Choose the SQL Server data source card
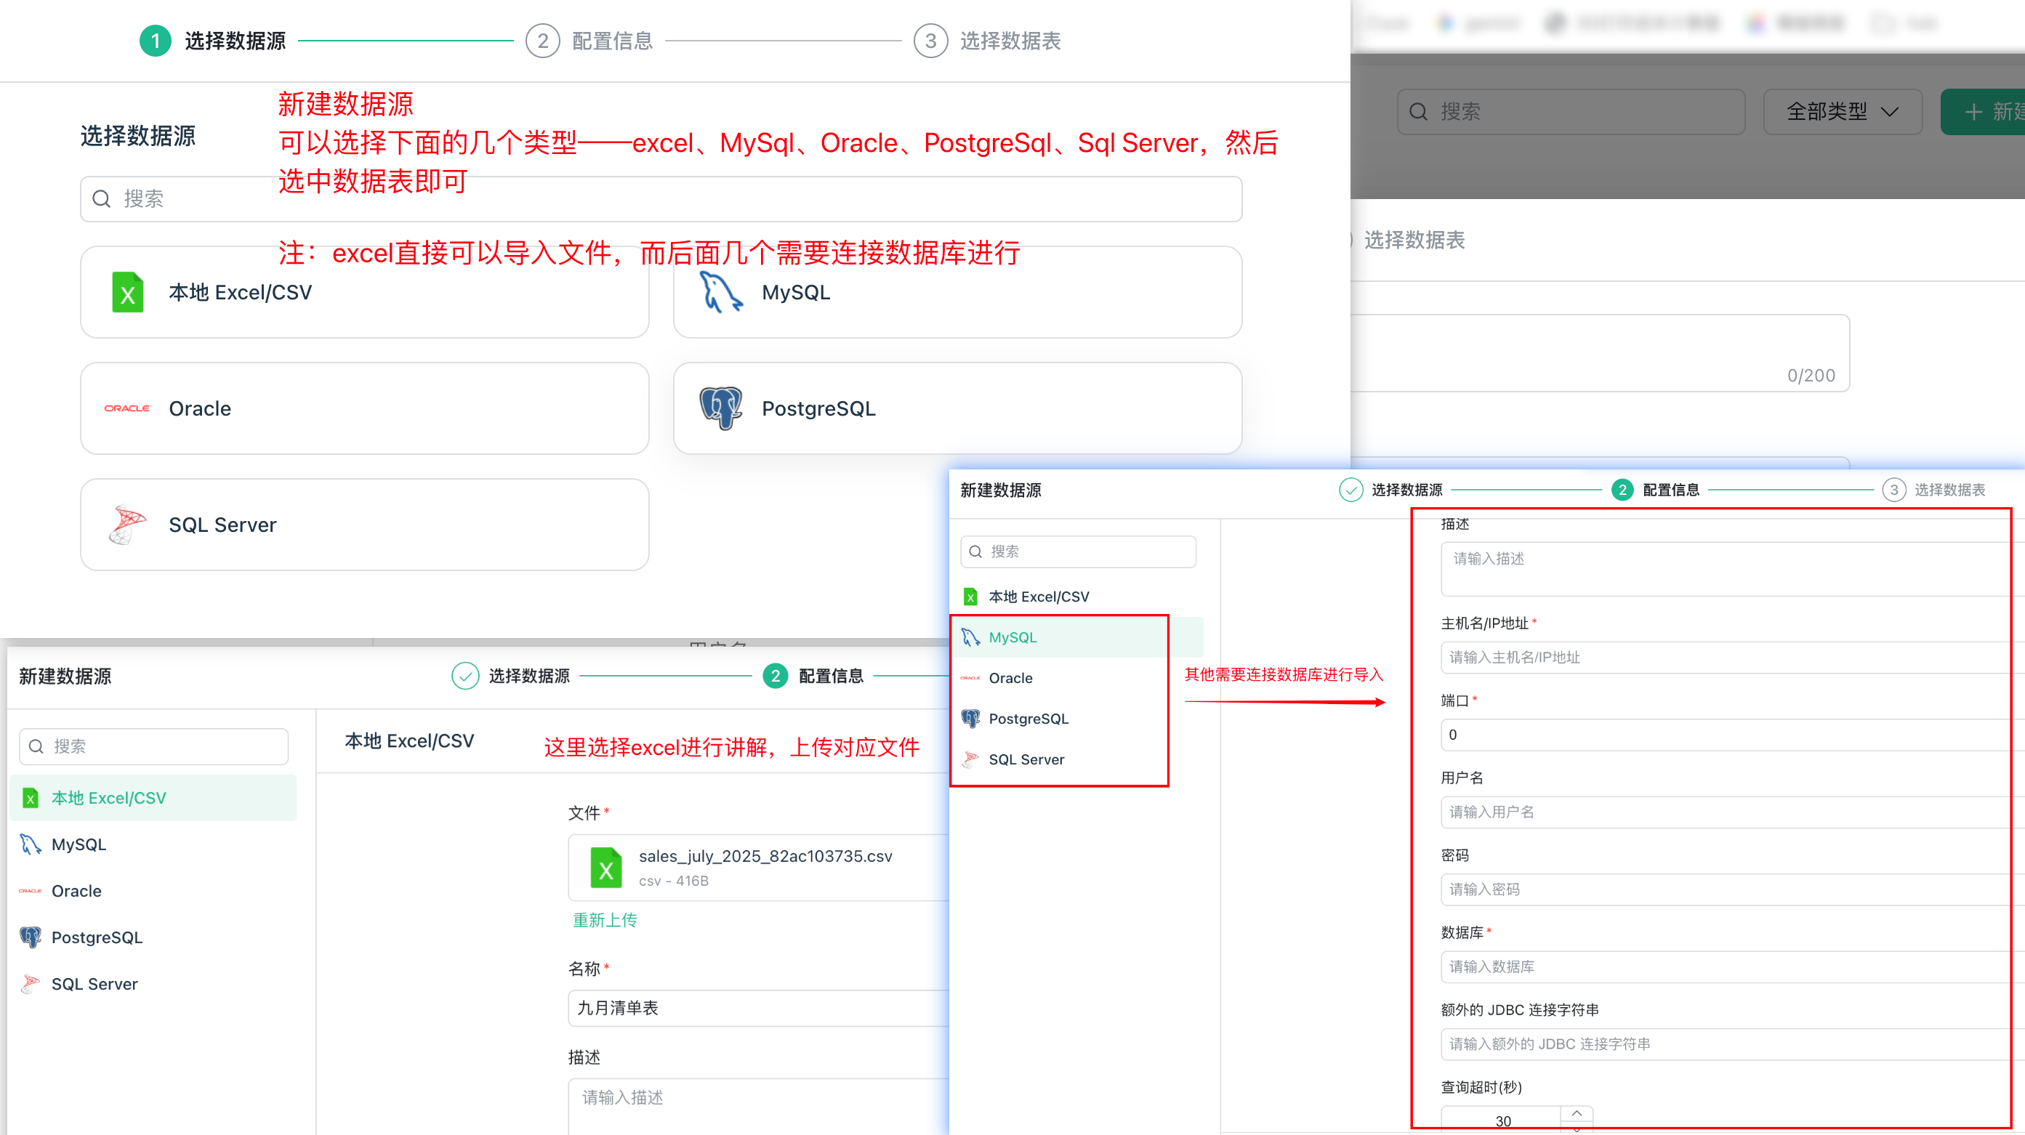The width and height of the screenshot is (2025, 1135). (x=365, y=525)
